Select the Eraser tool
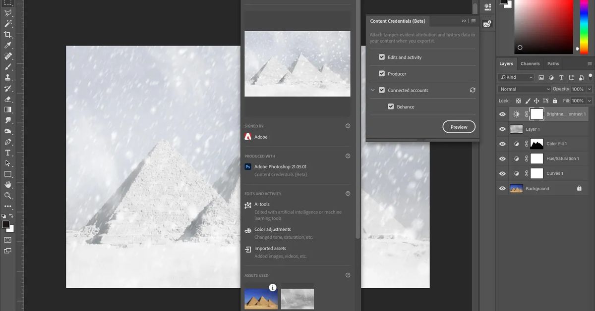This screenshot has width=595, height=311. coord(8,99)
